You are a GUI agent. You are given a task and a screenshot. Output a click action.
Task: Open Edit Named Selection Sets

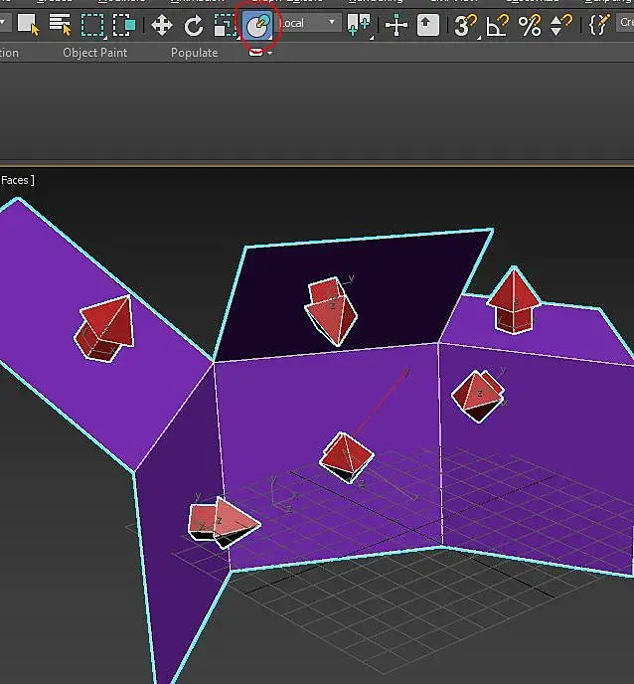coord(599,25)
